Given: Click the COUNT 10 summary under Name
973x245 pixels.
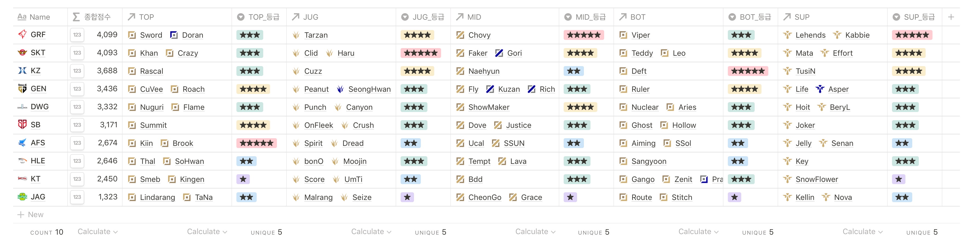Looking at the screenshot, I should (47, 232).
